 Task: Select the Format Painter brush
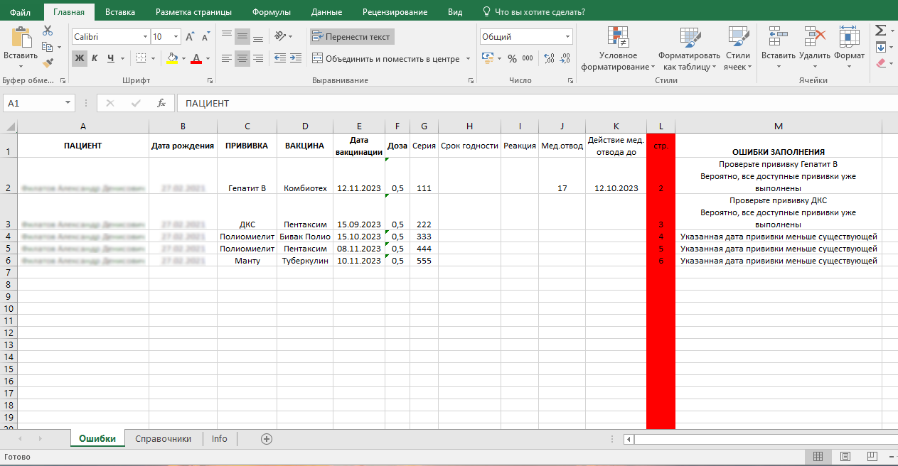tap(48, 63)
